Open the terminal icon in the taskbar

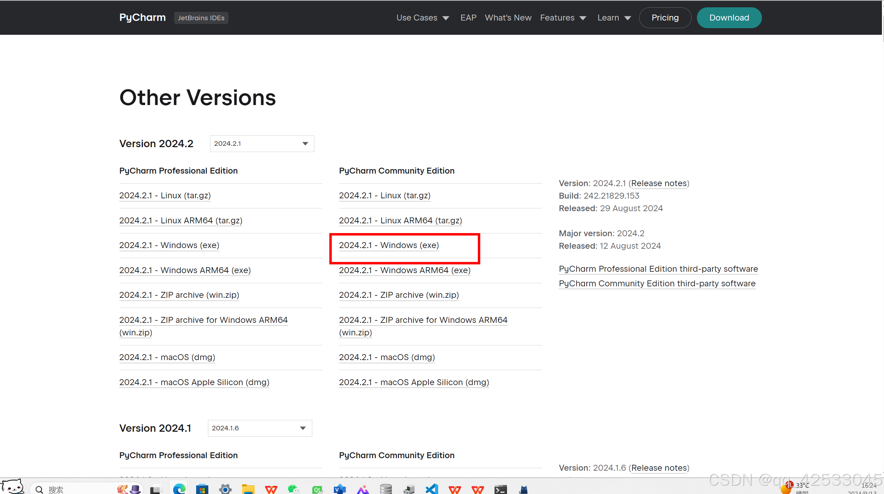[500, 489]
